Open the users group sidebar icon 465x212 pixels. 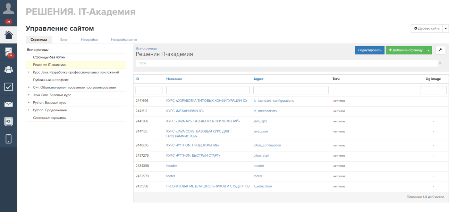[8, 70]
